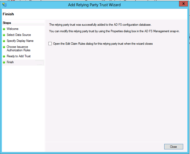Go to the Specify Display Name step
The height and width of the screenshot is (154, 190).
pyautogui.click(x=20, y=41)
